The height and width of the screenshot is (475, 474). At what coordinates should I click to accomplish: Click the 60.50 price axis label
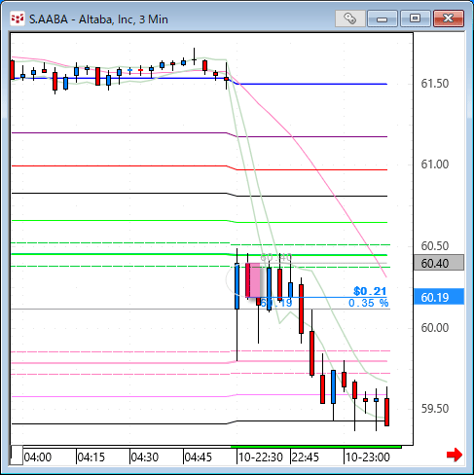click(435, 246)
